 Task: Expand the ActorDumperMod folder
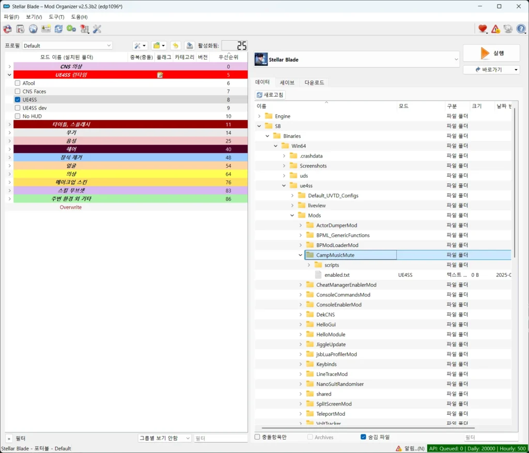point(301,225)
